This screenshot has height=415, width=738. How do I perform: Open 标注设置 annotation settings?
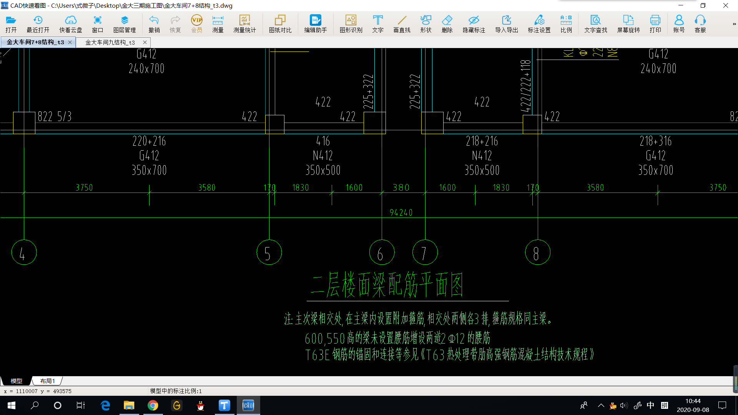click(x=539, y=23)
